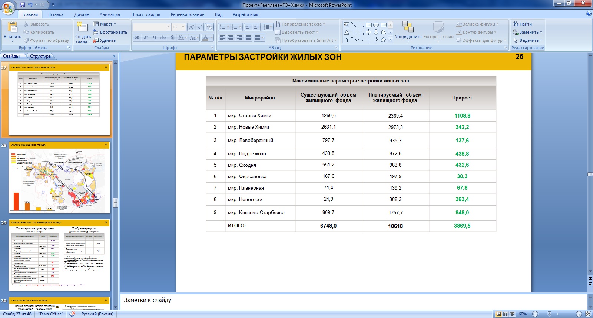Viewport: 593px width, 318px height.
Task: Click the Office button
Action: click(8, 7)
